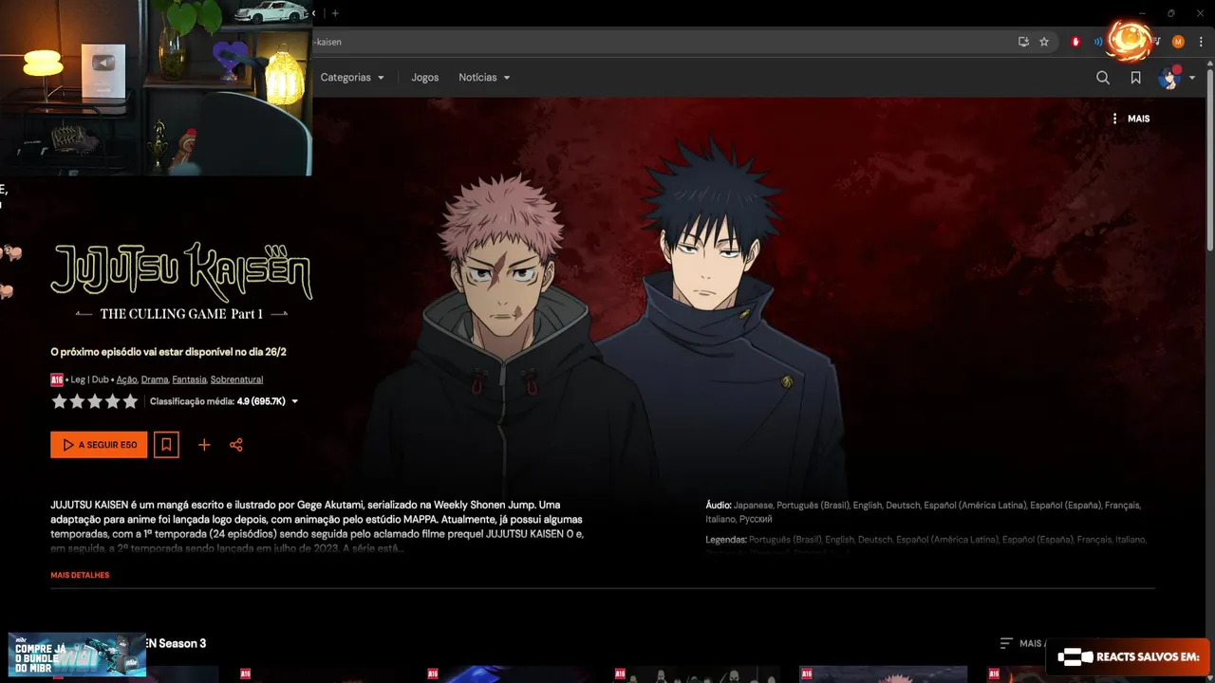Viewport: 1215px width, 683px height.
Task: Open the red hand blocker extension
Action: 1075,42
